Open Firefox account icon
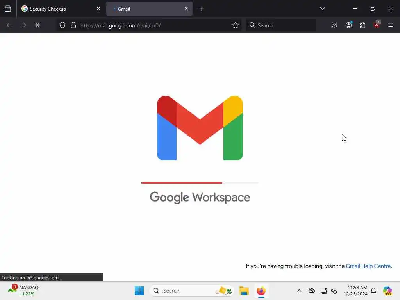400x300 pixels. (349, 25)
